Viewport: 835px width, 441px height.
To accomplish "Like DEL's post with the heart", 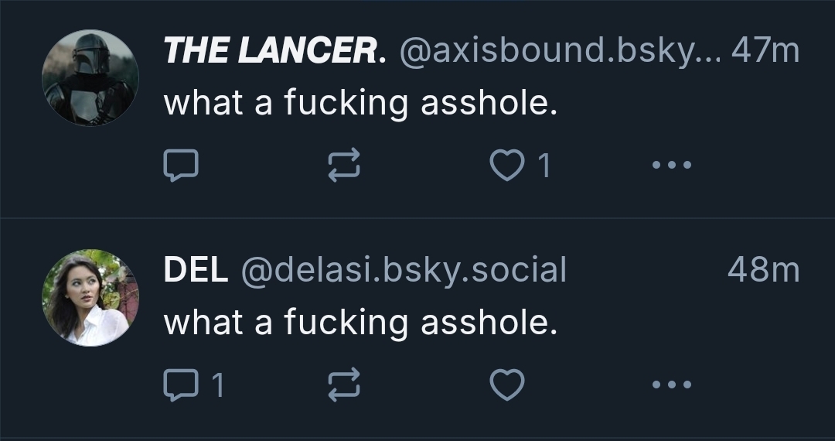I will point(507,385).
